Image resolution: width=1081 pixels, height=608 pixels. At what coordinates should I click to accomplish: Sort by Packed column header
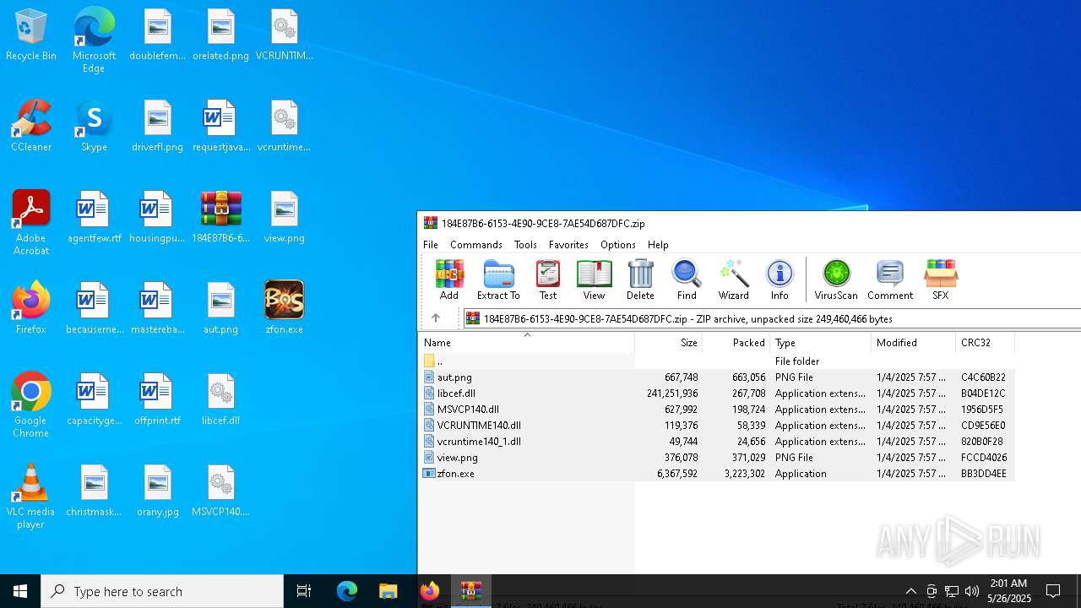[736, 342]
